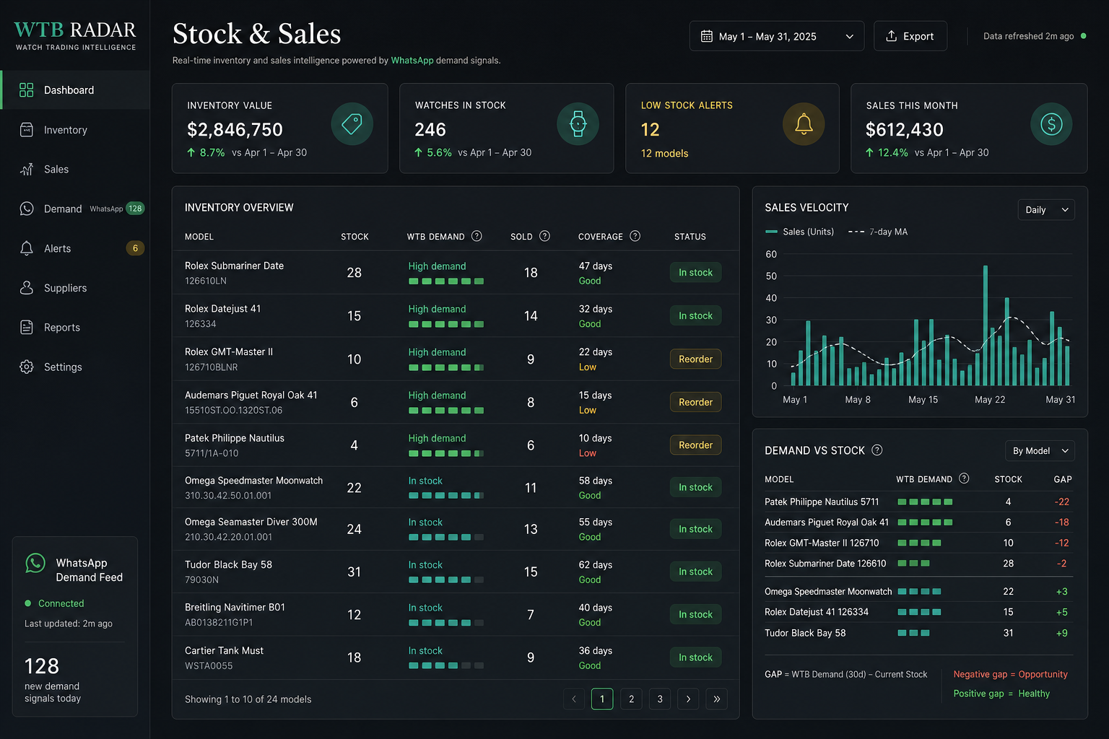The height and width of the screenshot is (739, 1109).
Task: Click the help icon next to SOLD column
Action: pos(545,236)
